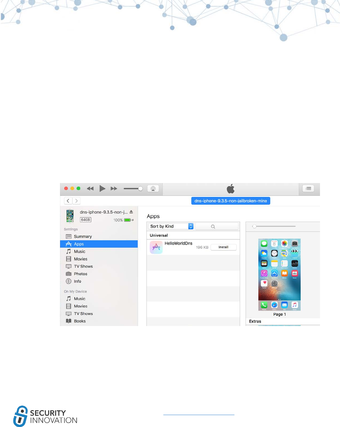The width and height of the screenshot is (340, 427).
Task: Click the 196 KB size text
Action: click(202, 247)
